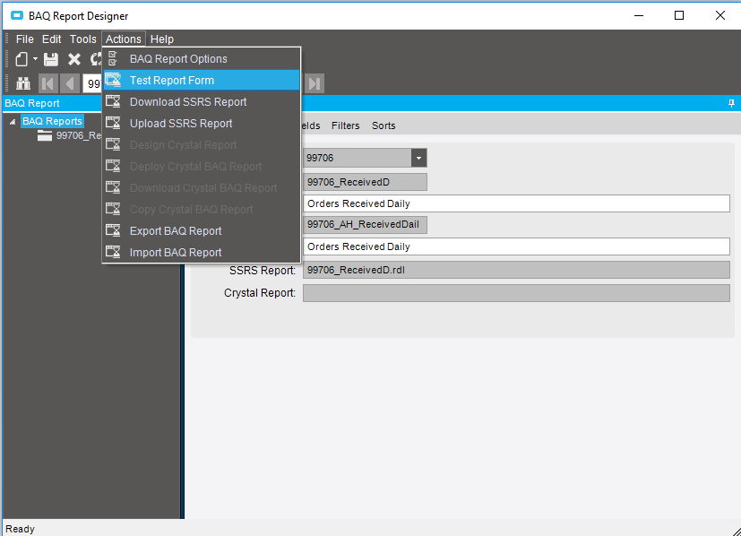Jump to last record arrow button
The image size is (741, 536).
point(314,83)
